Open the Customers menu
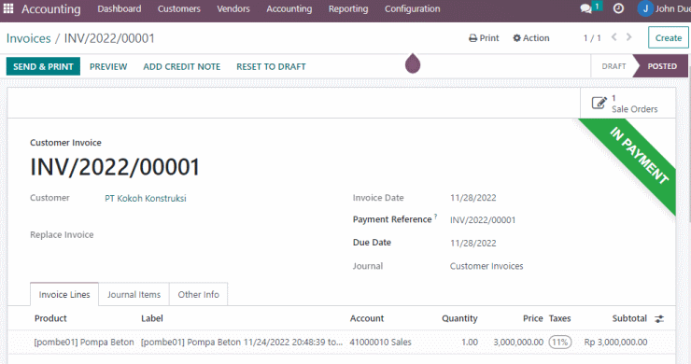 [x=179, y=8]
